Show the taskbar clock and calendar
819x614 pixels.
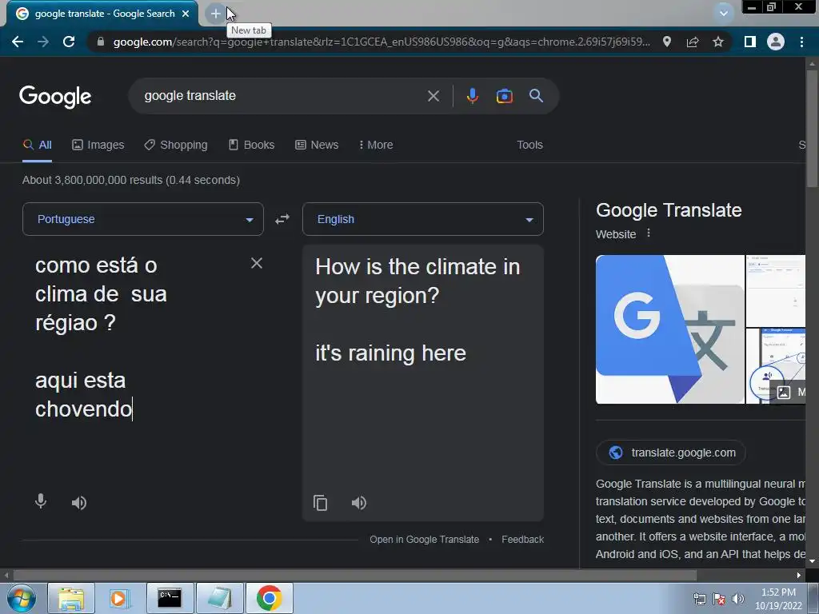click(x=778, y=599)
